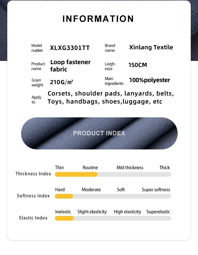Click the Thin thickness label
This screenshot has width=198, height=255.
click(59, 167)
